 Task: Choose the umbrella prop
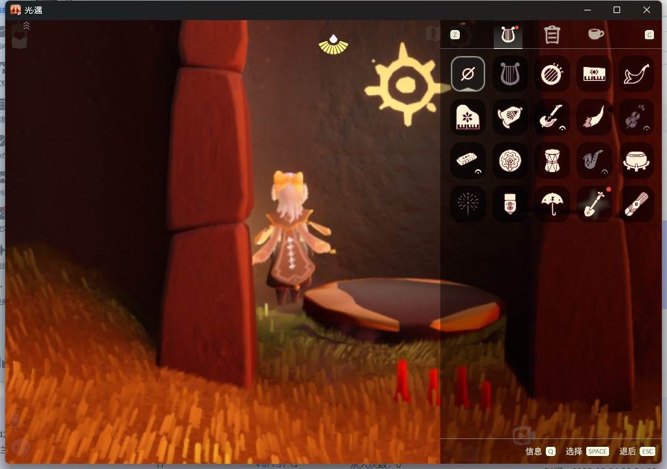(552, 203)
